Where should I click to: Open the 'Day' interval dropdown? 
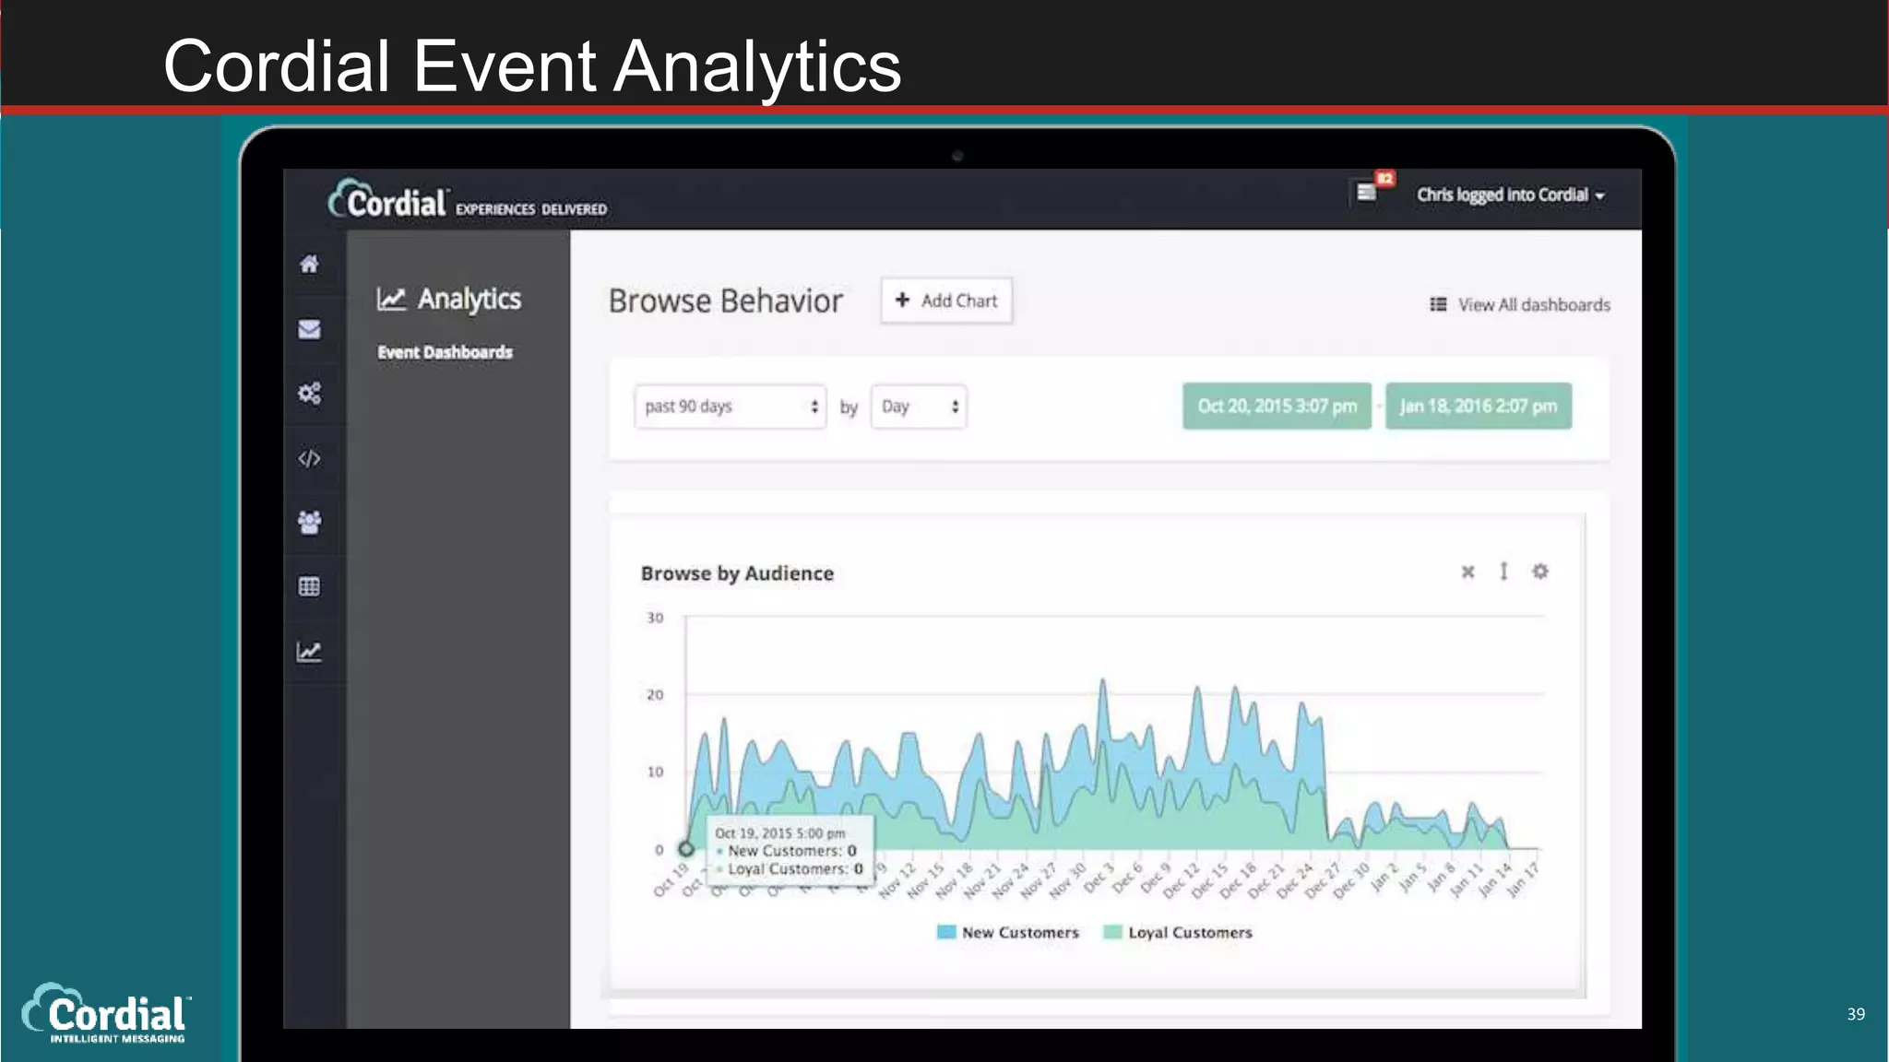pyautogui.click(x=919, y=407)
